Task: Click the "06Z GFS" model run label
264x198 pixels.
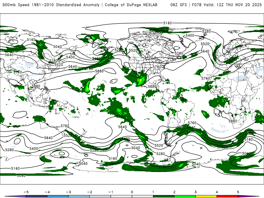Action: [179, 5]
